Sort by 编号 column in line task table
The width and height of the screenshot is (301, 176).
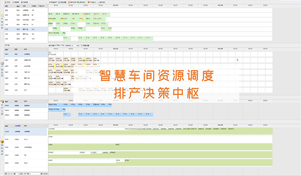coord(18,6)
